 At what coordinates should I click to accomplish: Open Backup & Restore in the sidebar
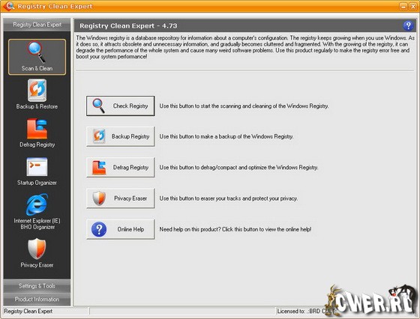tap(37, 94)
